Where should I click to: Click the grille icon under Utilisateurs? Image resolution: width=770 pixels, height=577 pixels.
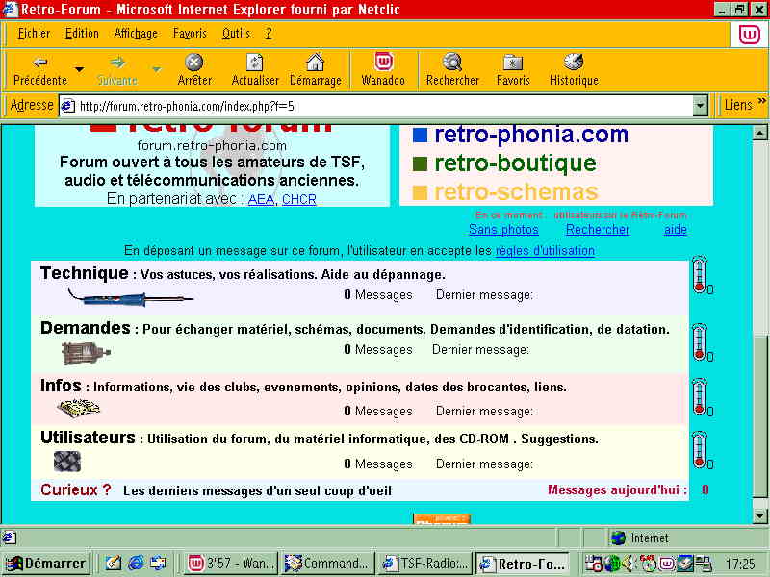pyautogui.click(x=67, y=462)
